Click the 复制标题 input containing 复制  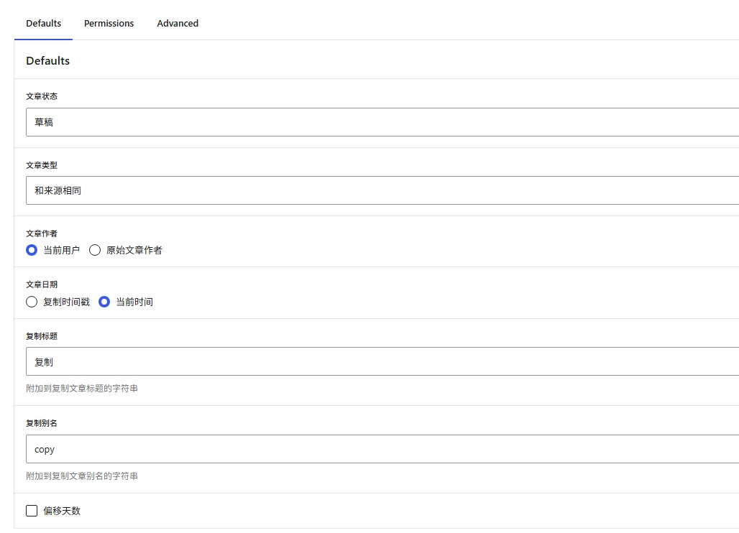382,361
